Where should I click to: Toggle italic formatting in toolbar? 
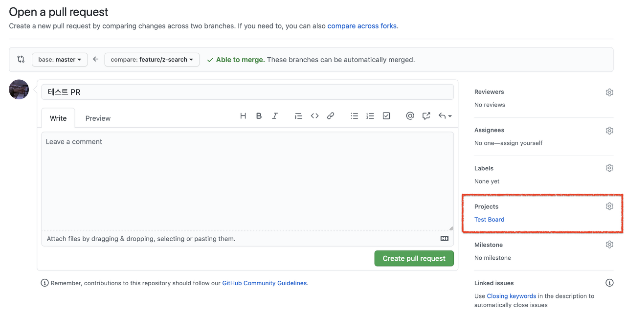coord(274,115)
